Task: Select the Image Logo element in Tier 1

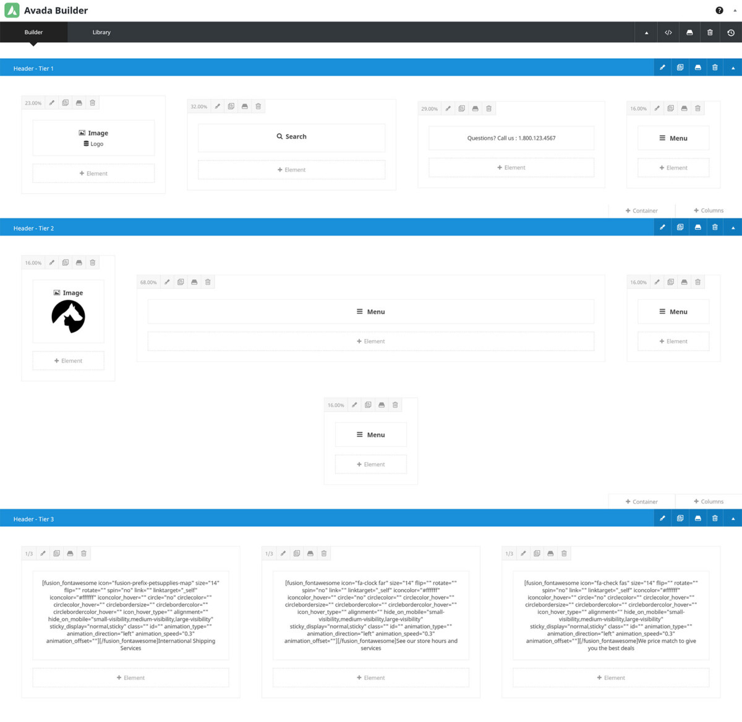Action: (93, 137)
